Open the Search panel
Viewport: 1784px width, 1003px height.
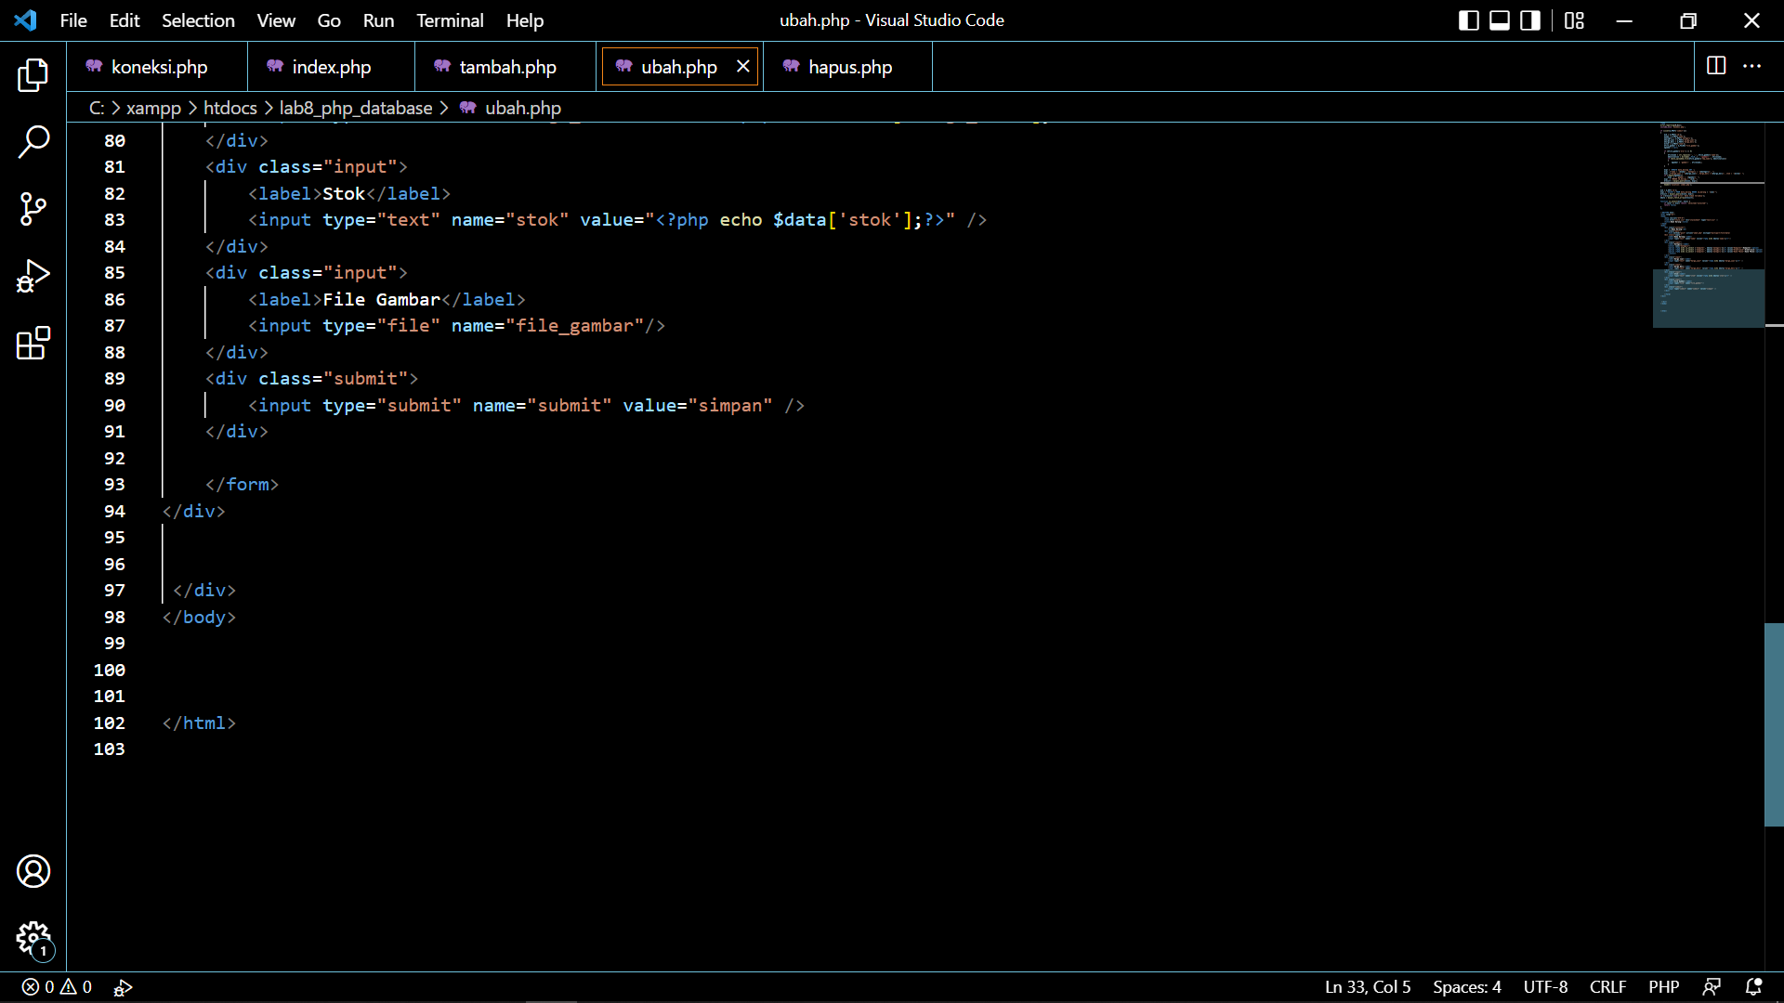pyautogui.click(x=33, y=141)
